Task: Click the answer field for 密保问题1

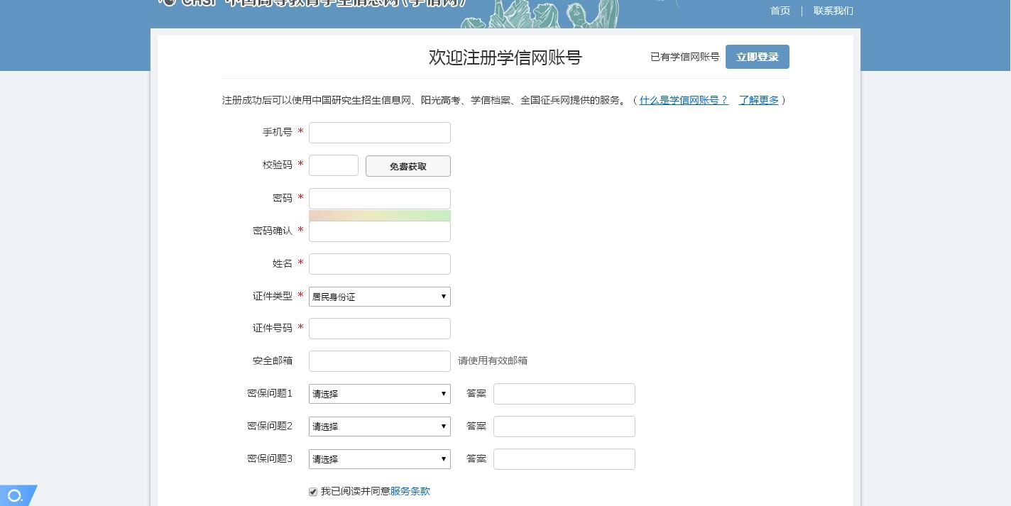Action: (564, 394)
